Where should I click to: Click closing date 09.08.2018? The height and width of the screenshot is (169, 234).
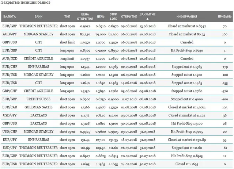point(147,91)
